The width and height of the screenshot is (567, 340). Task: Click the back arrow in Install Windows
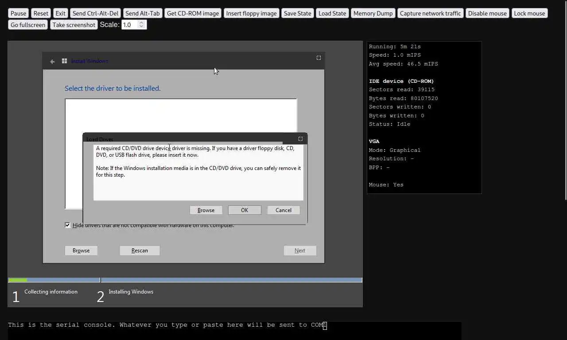click(x=52, y=62)
